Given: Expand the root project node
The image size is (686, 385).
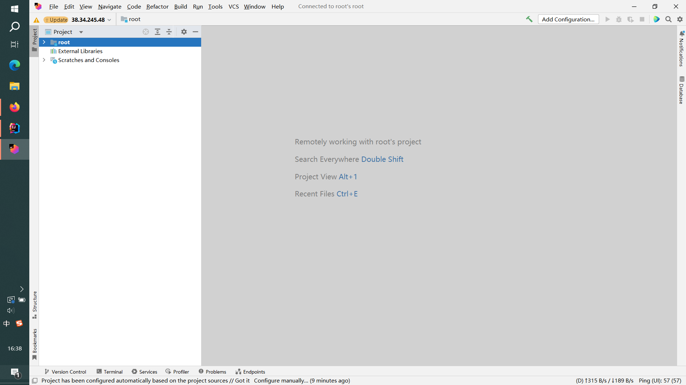Looking at the screenshot, I should (x=44, y=42).
